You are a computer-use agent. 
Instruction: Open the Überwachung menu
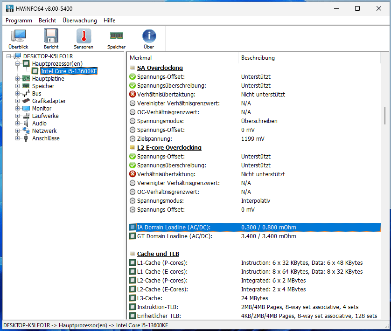tap(80, 21)
